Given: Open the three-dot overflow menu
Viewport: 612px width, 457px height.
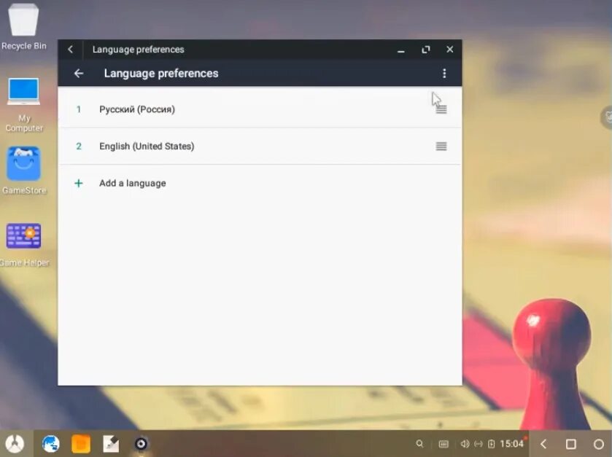Looking at the screenshot, I should click(444, 74).
